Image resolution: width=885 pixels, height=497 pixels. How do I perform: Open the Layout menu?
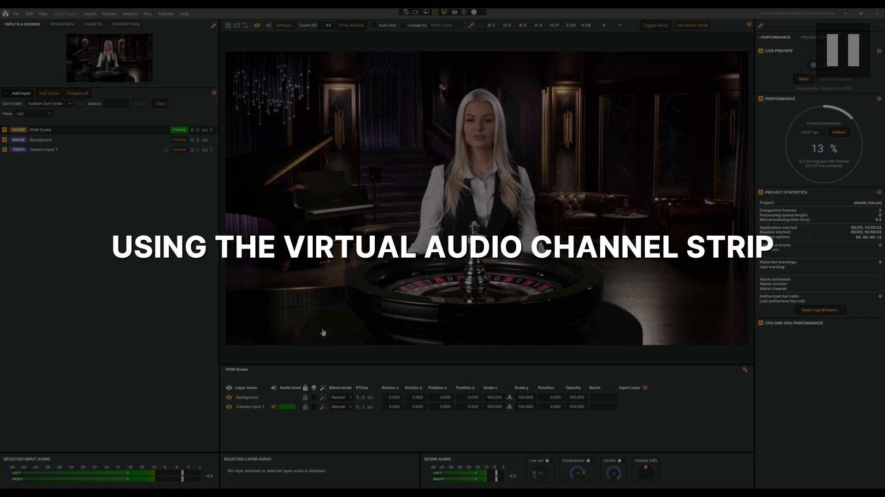(x=90, y=14)
